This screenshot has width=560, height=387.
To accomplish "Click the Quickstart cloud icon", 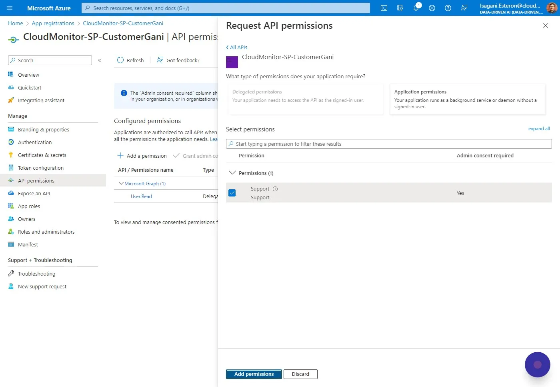I will 11,87.
